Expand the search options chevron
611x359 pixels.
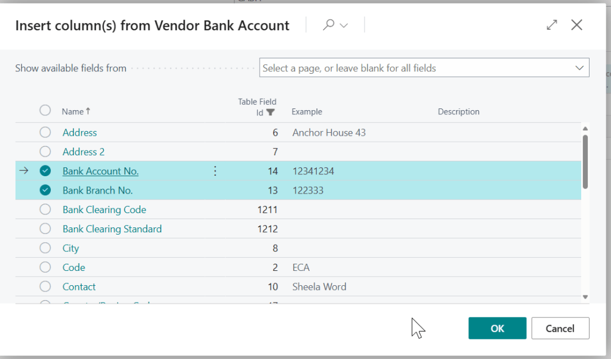[x=343, y=26]
